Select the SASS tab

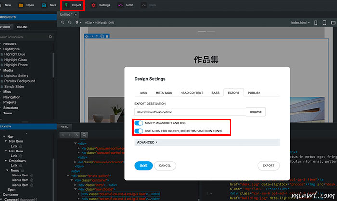point(215,93)
